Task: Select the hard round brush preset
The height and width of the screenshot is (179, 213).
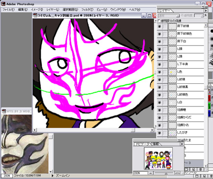Action: click(212, 31)
